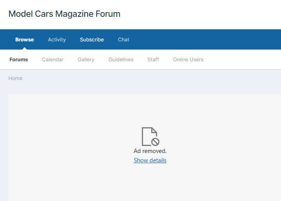
Task: Open the Chat tab
Action: [x=124, y=39]
